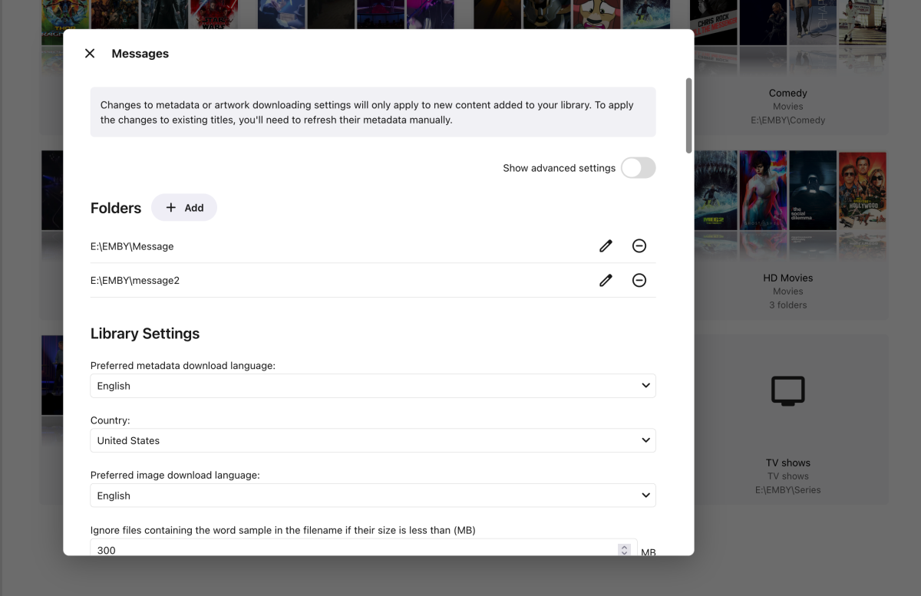
Task: Edit the E:\EMBY\Message folder path
Action: tap(606, 245)
